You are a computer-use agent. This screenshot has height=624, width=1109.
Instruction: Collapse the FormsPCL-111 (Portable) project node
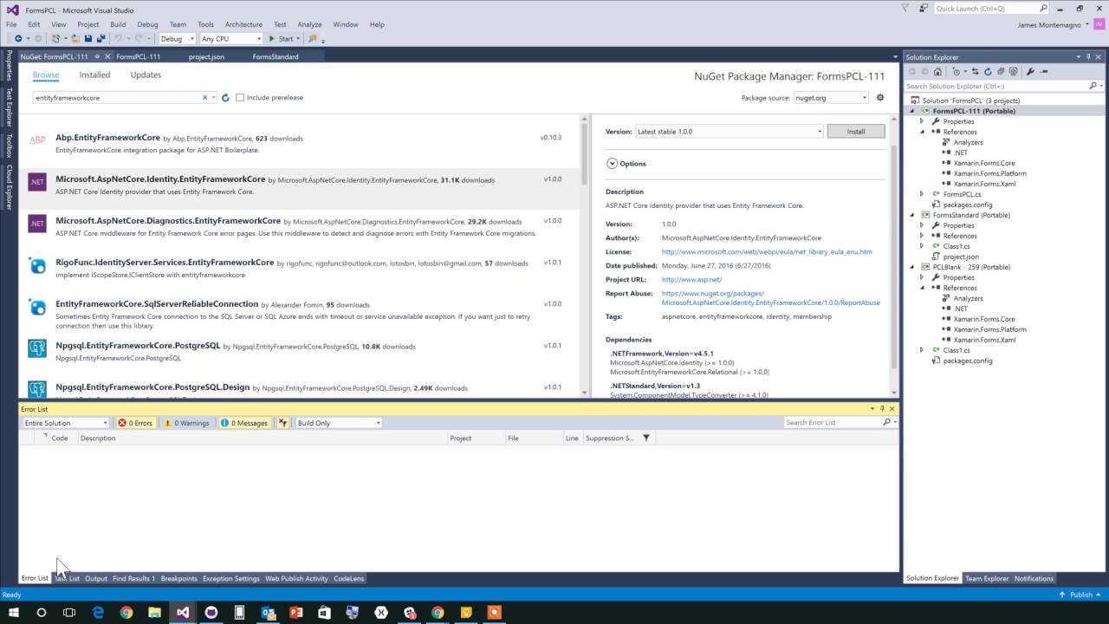point(911,111)
